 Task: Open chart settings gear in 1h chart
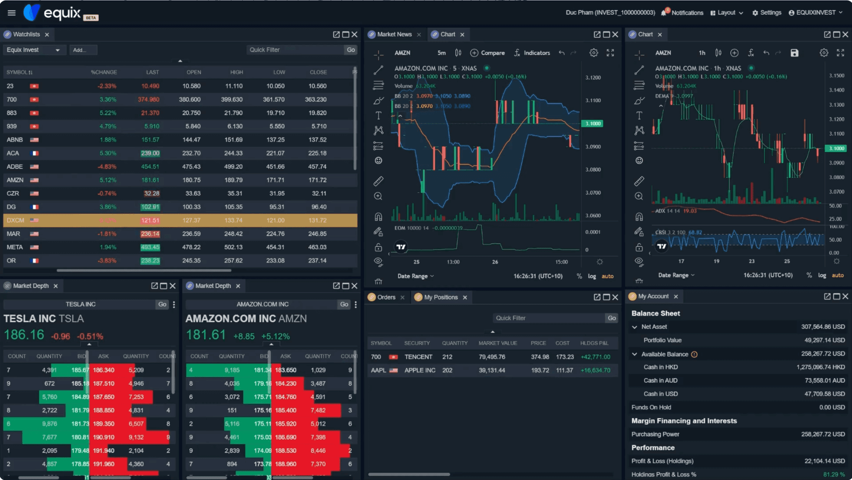point(824,53)
